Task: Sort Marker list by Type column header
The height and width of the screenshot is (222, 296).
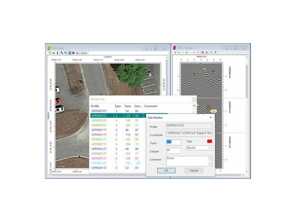Action: (118, 106)
